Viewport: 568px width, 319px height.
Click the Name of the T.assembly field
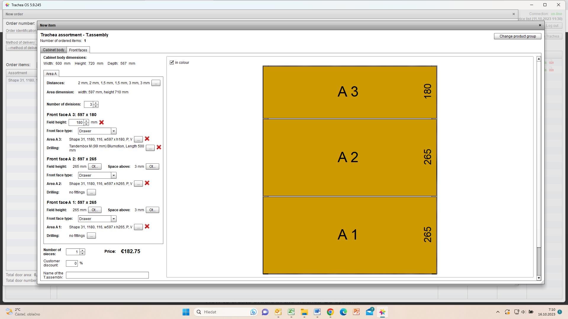coord(107,275)
